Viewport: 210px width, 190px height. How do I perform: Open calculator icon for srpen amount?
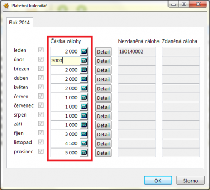(84, 116)
